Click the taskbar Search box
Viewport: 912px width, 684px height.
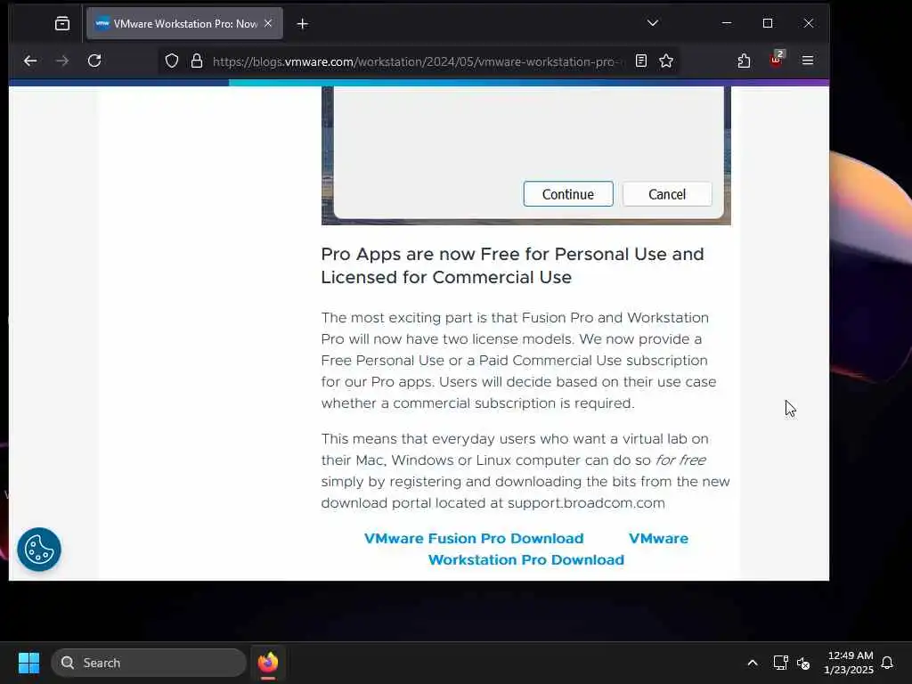pos(149,663)
